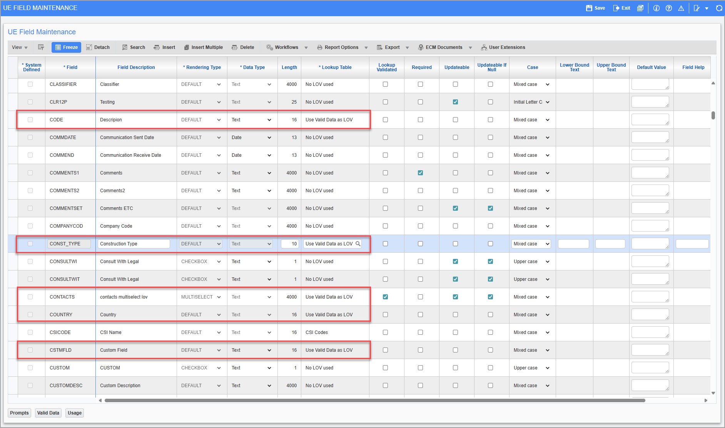
Task: Click the Freeze button
Action: coord(66,47)
